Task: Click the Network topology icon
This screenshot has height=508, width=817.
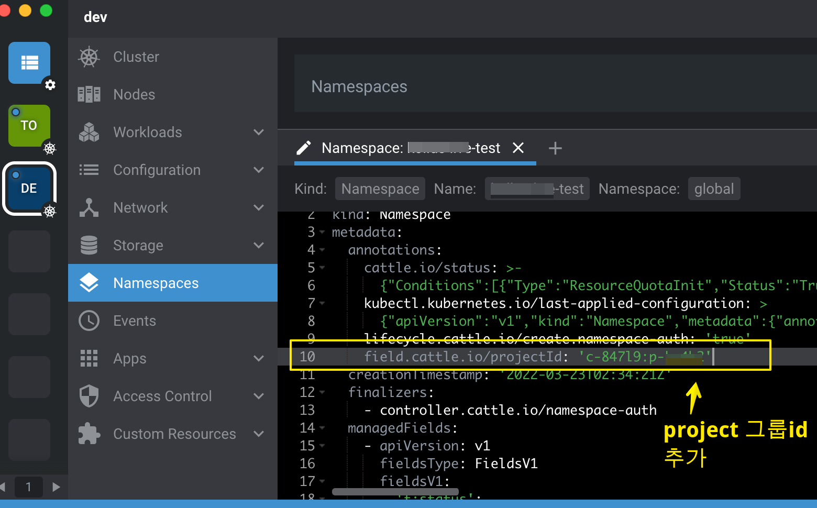Action: [x=89, y=207]
